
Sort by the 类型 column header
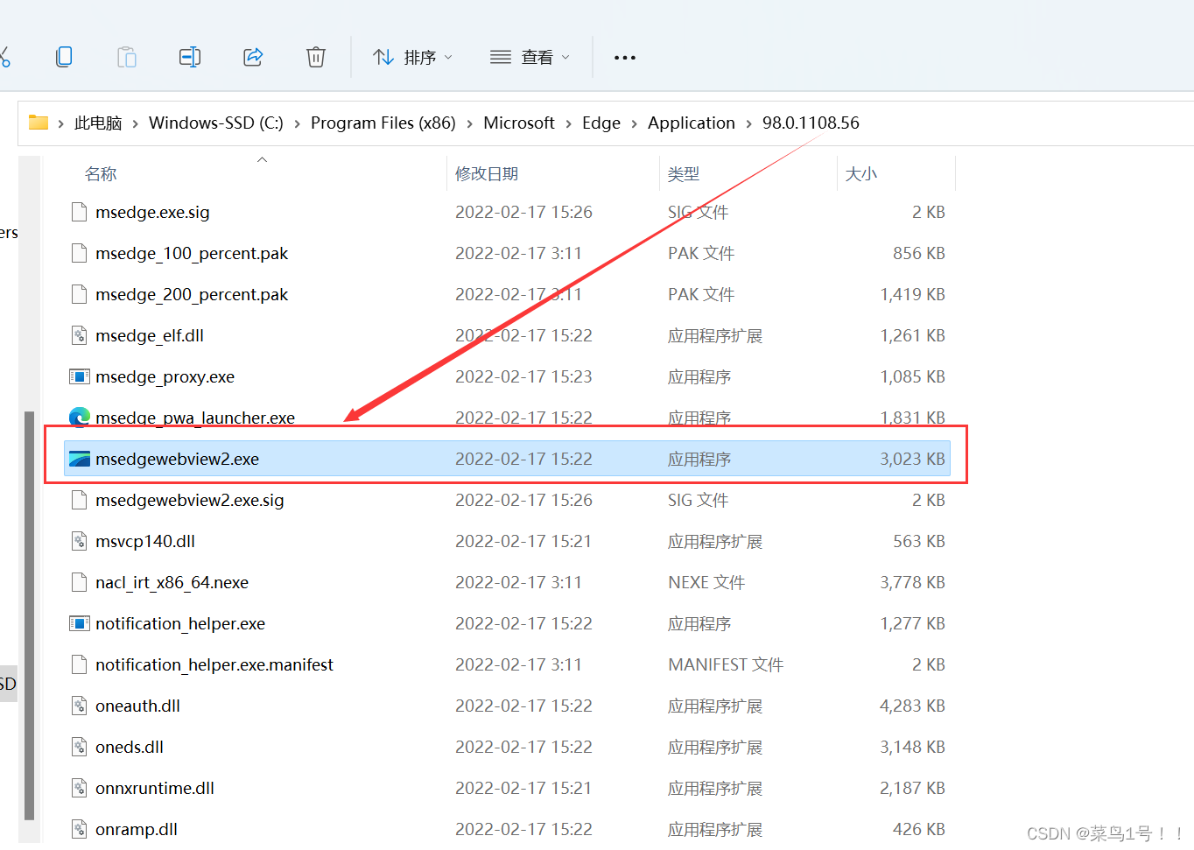coord(684,173)
